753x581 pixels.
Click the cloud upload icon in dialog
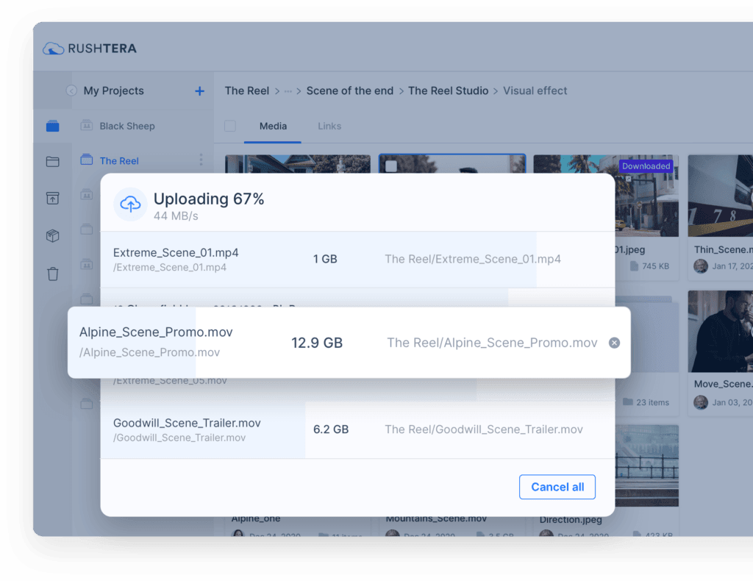[x=130, y=204]
